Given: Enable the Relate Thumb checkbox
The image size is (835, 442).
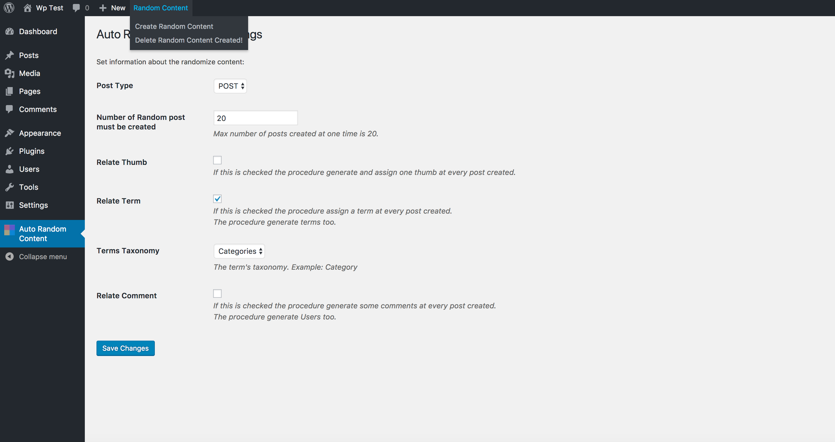Looking at the screenshot, I should (x=217, y=160).
